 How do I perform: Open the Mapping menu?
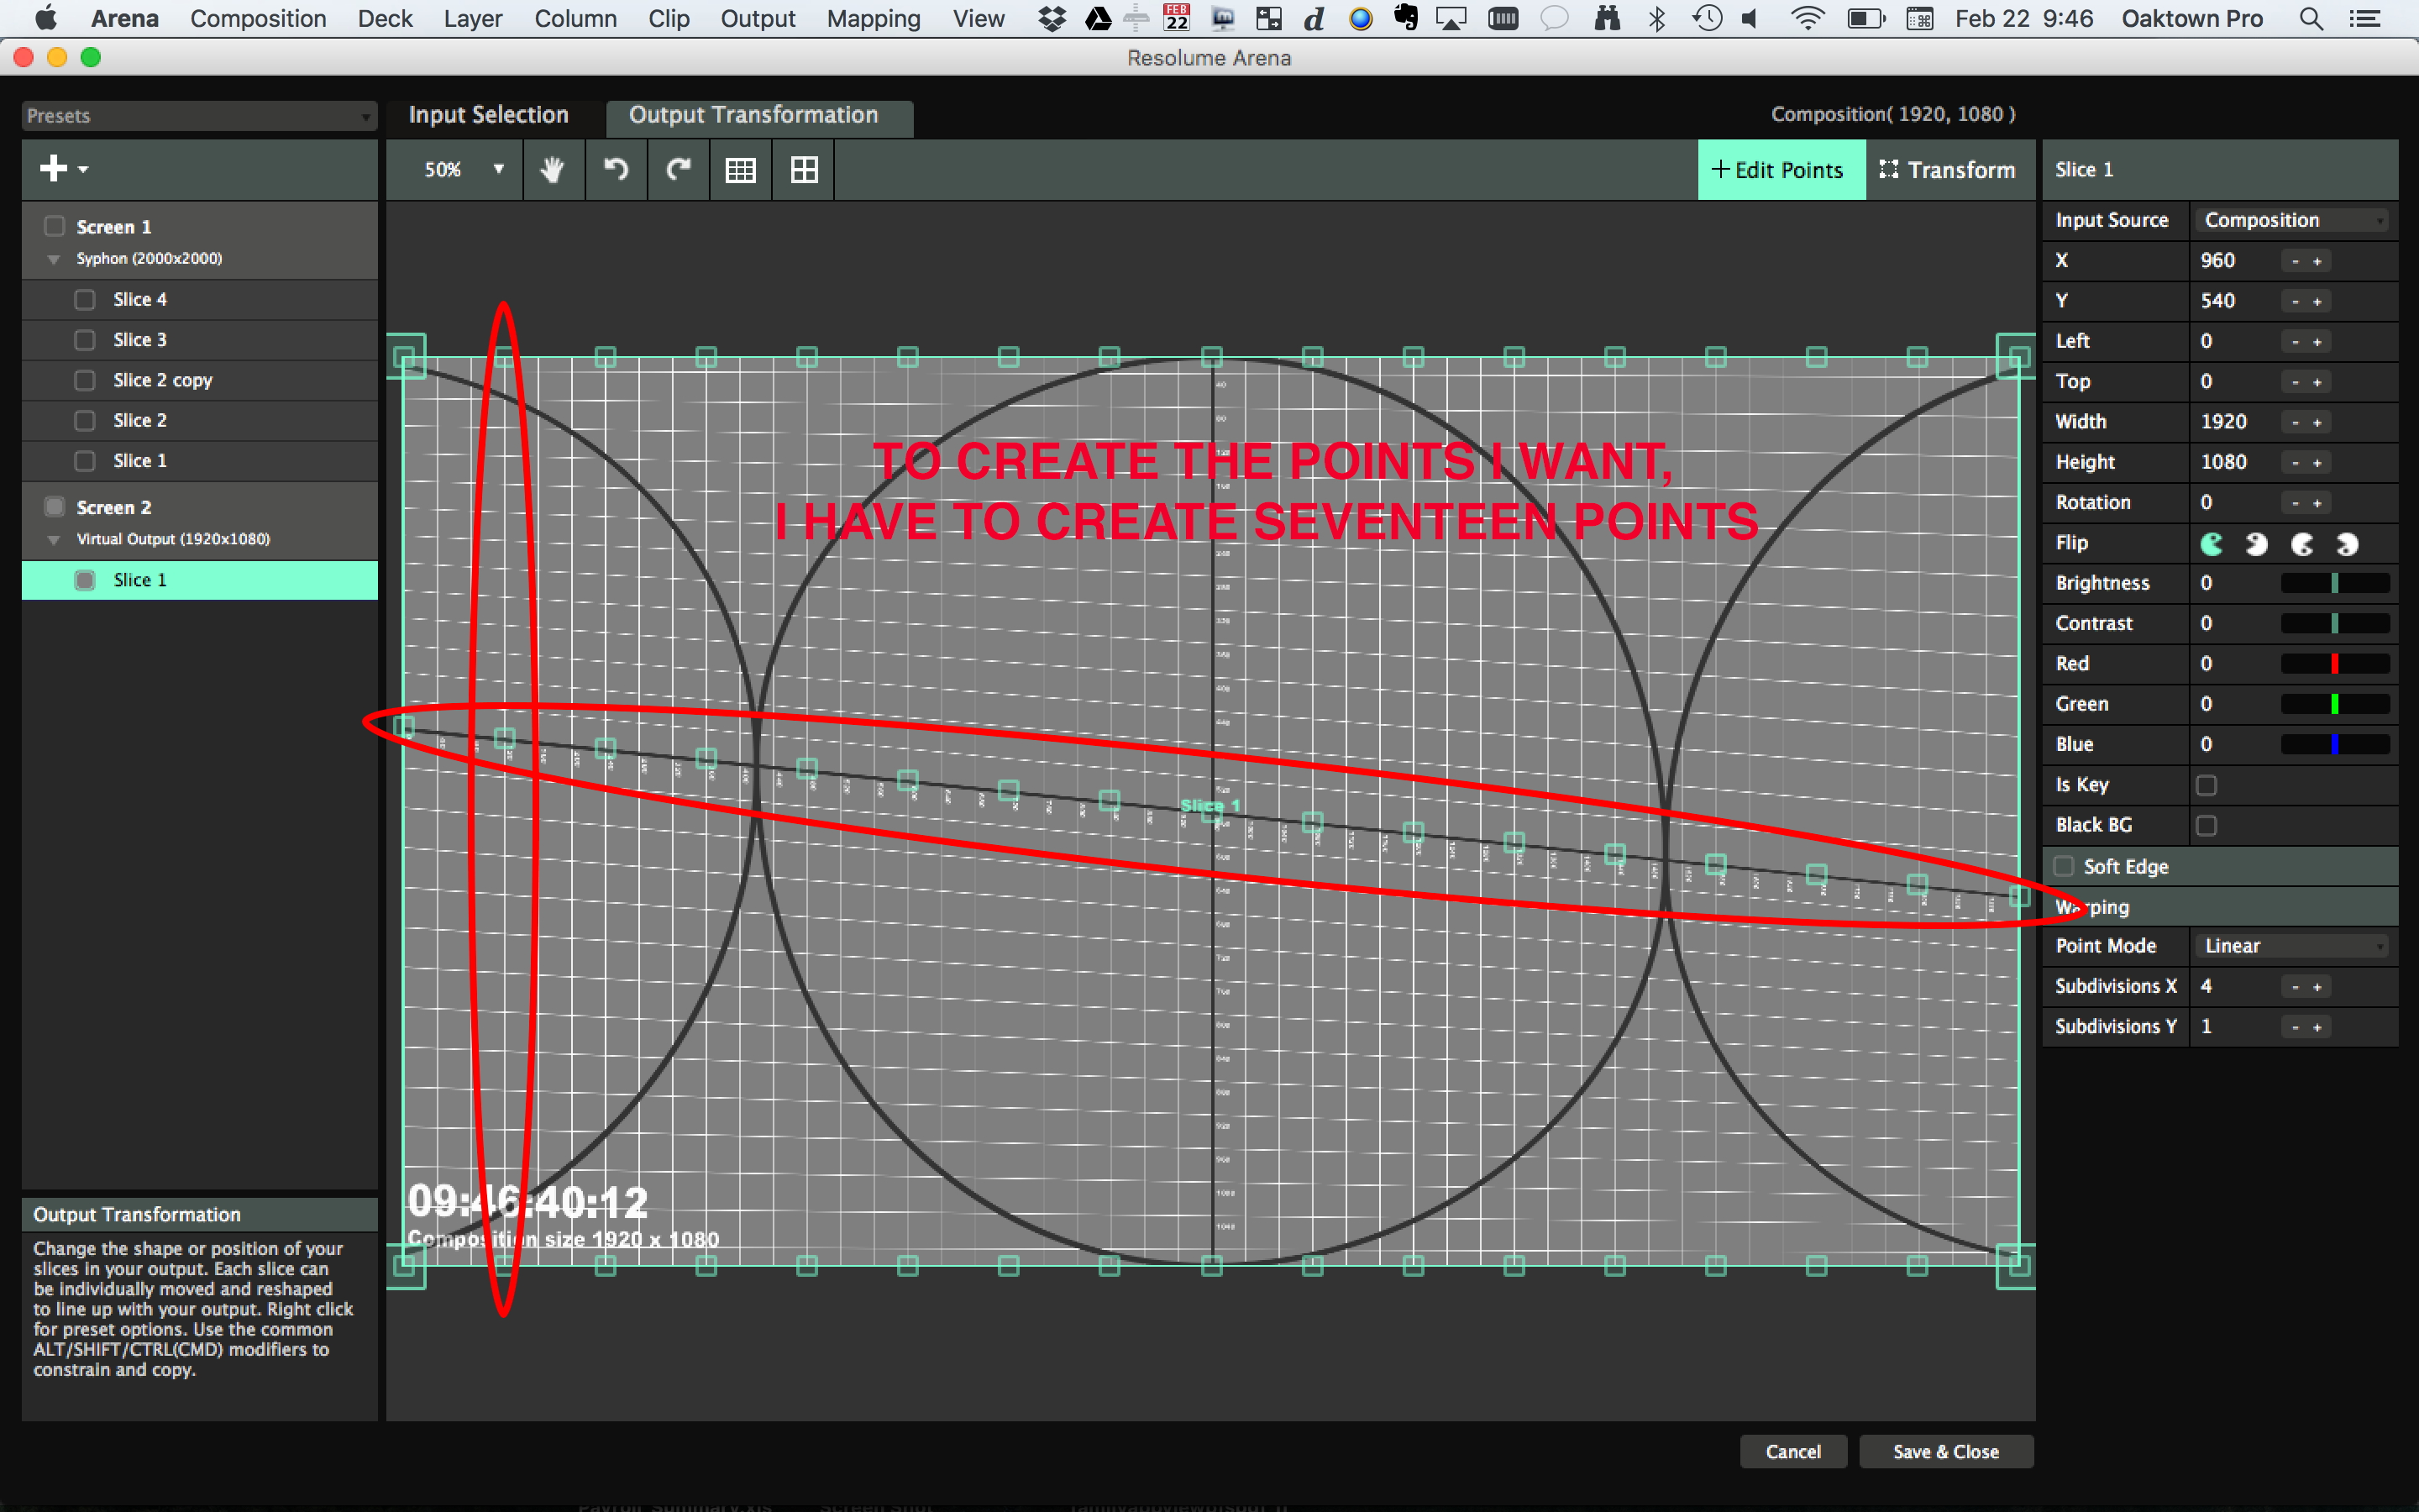pyautogui.click(x=873, y=18)
